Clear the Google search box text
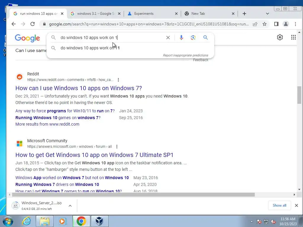 click(x=168, y=38)
